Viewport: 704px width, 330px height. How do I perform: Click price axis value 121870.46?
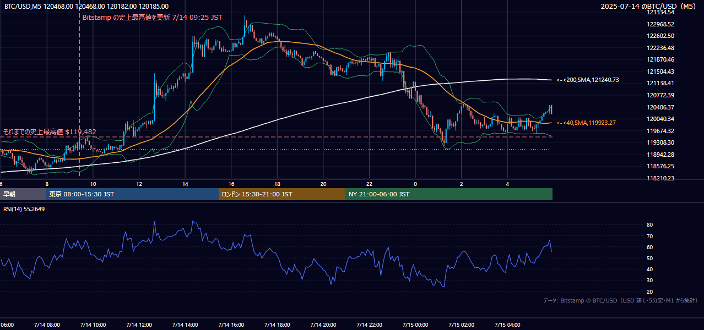(x=661, y=59)
